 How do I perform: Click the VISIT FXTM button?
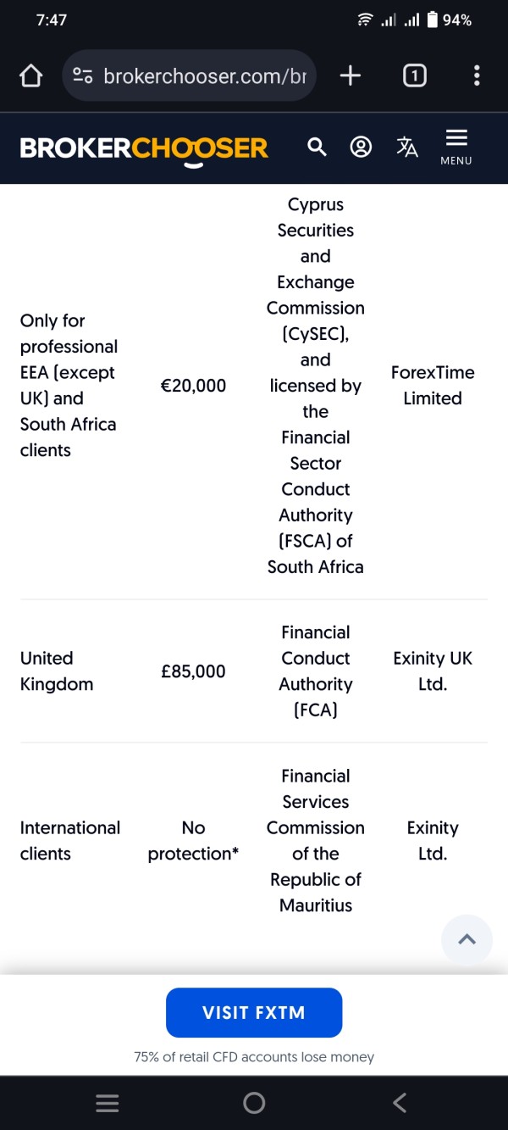point(254,1012)
